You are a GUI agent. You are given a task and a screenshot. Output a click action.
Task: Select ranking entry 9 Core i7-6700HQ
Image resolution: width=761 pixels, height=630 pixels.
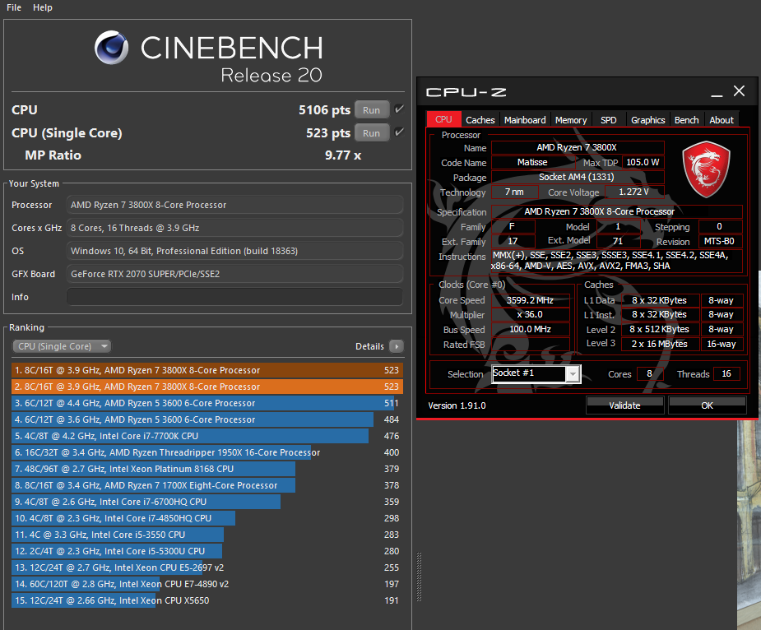pyautogui.click(x=207, y=502)
